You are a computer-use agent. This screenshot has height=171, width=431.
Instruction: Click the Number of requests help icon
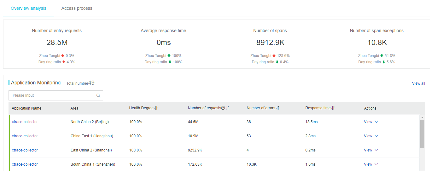(x=223, y=108)
